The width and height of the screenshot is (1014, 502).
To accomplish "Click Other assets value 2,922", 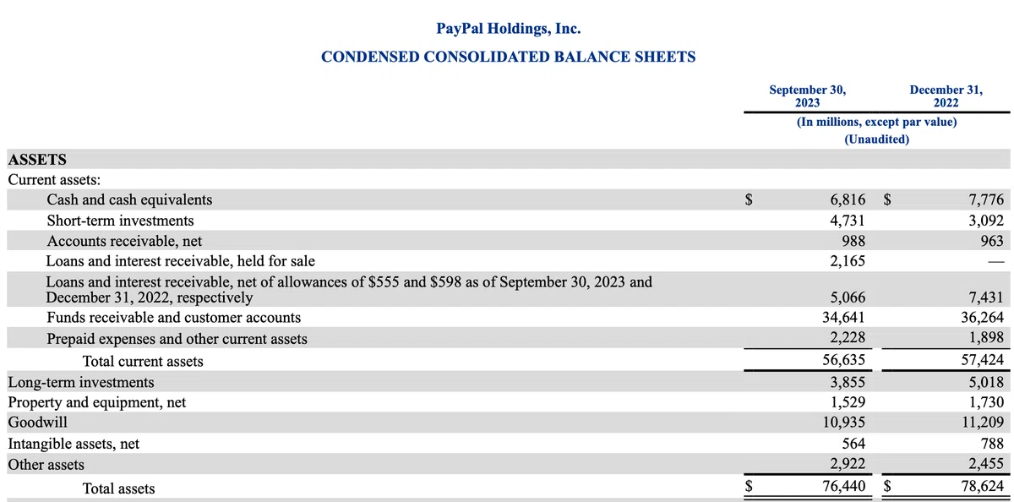I will pyautogui.click(x=848, y=464).
